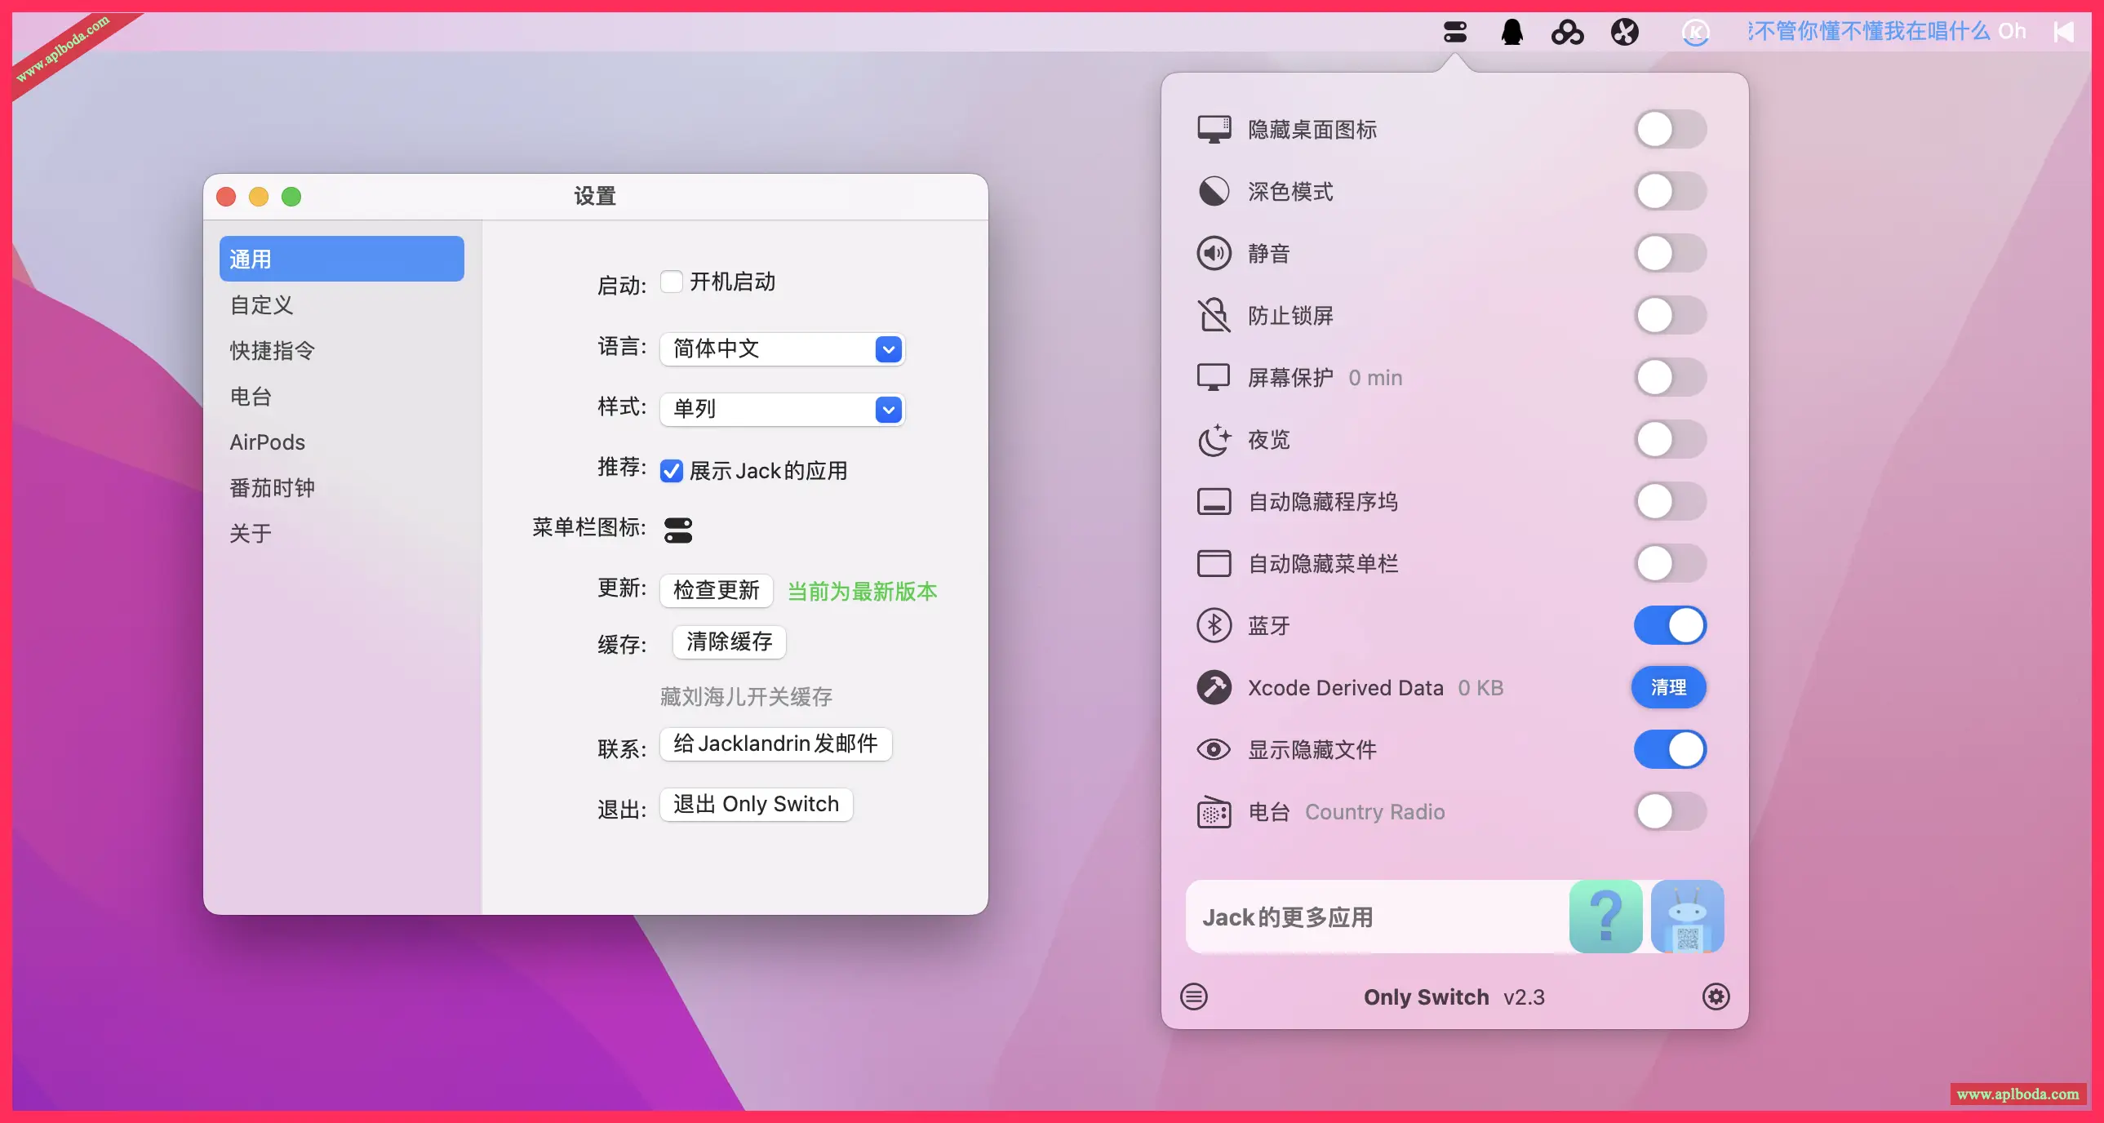Viewport: 2104px width, 1123px height.
Task: Click the 藏刘海儿开关缓存 hint text
Action: 746,697
